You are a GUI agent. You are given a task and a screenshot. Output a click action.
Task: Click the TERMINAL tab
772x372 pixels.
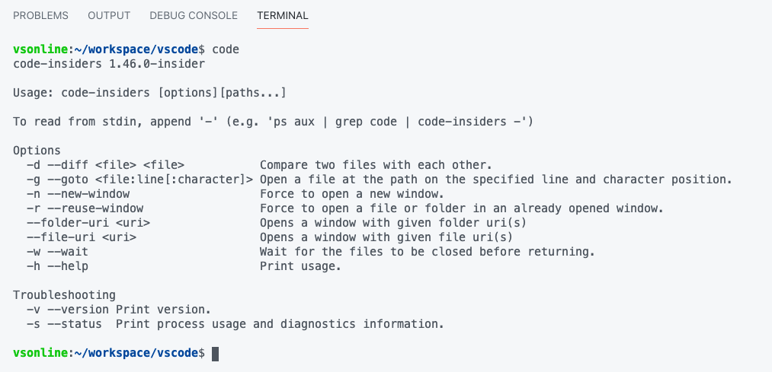283,15
